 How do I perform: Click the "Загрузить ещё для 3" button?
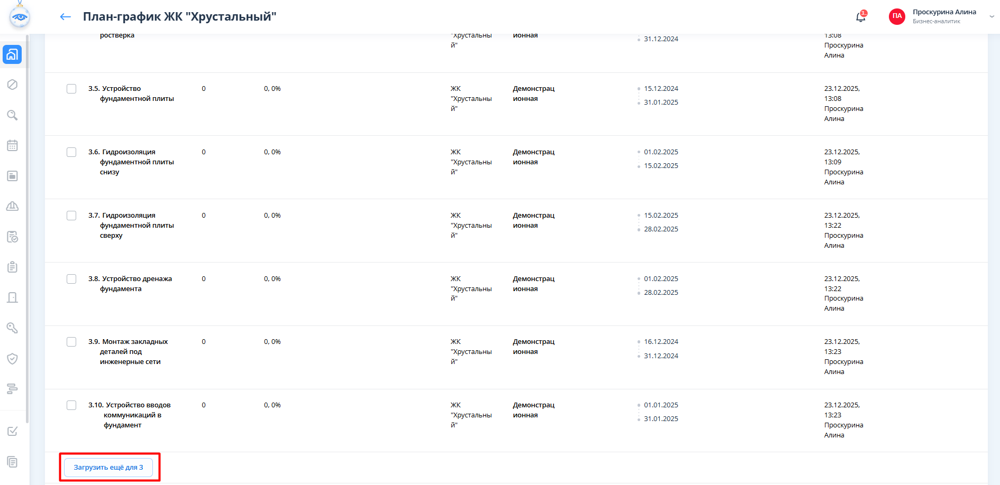click(x=108, y=468)
